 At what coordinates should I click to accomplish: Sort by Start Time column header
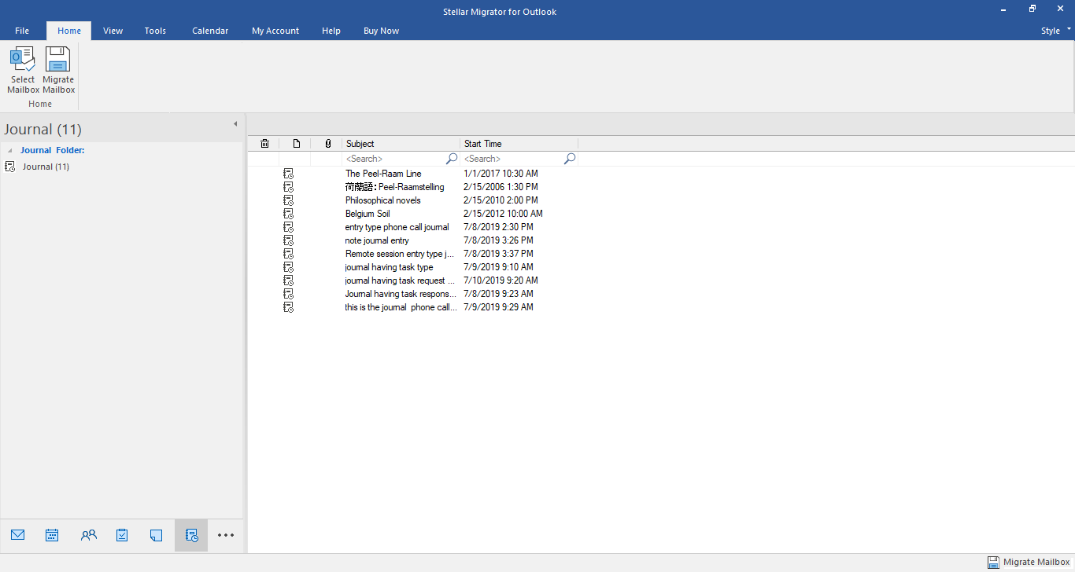pos(519,144)
